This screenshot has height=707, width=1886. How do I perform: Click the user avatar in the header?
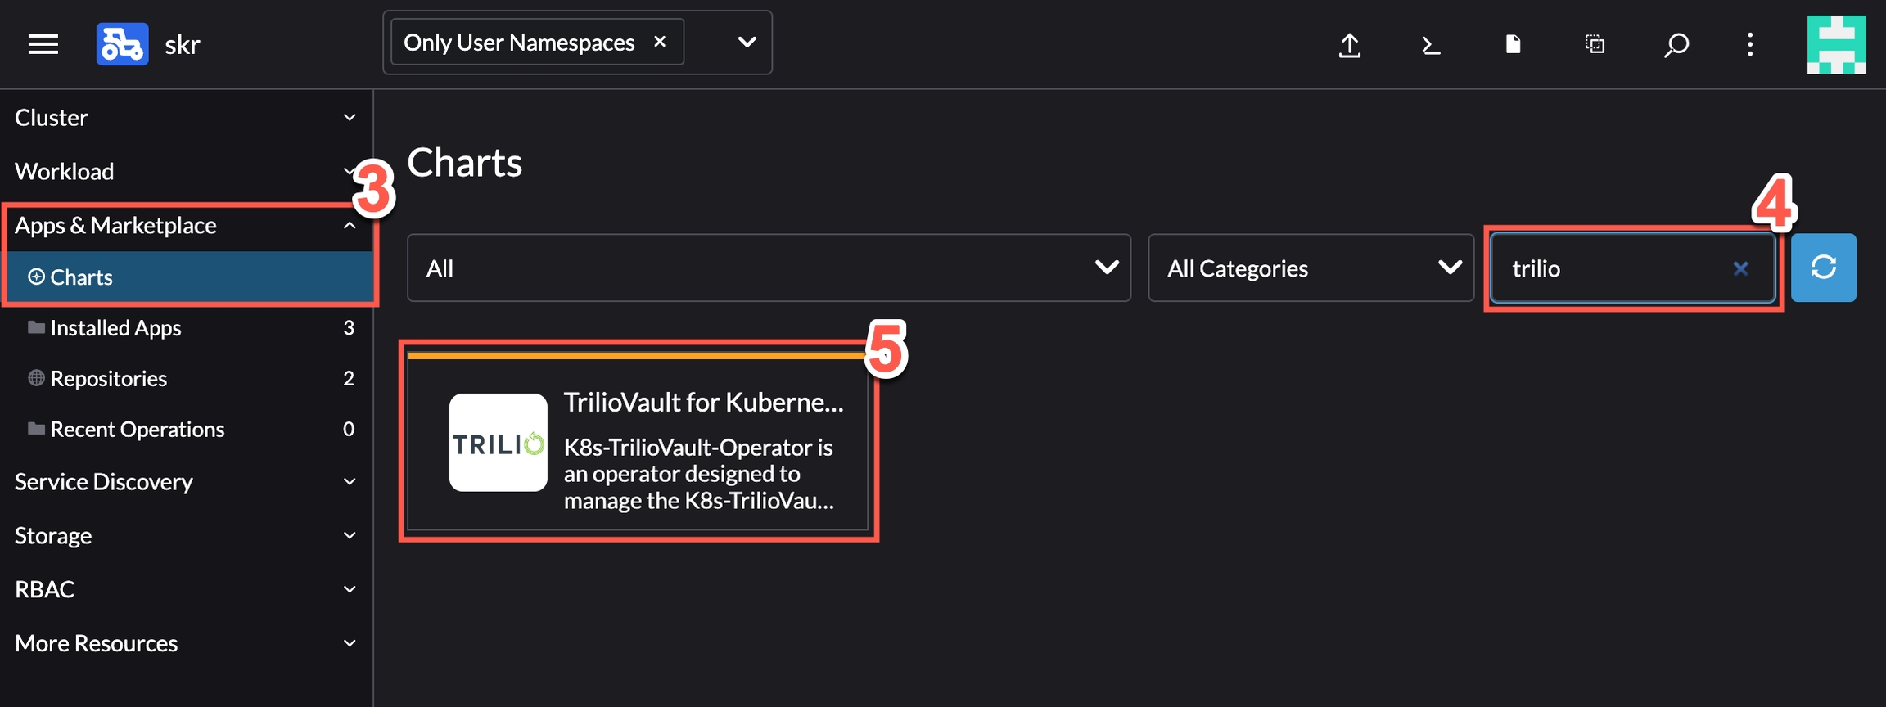pos(1836,45)
